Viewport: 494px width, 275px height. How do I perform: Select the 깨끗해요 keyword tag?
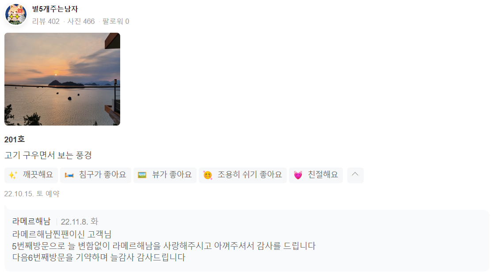[31, 175]
